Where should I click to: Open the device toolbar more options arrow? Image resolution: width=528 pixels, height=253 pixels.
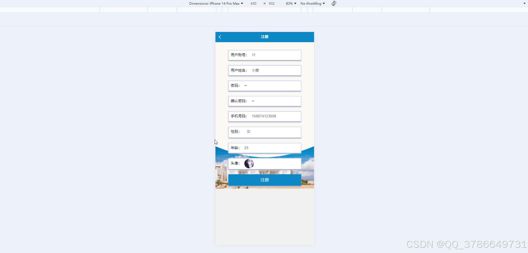[524, 3]
